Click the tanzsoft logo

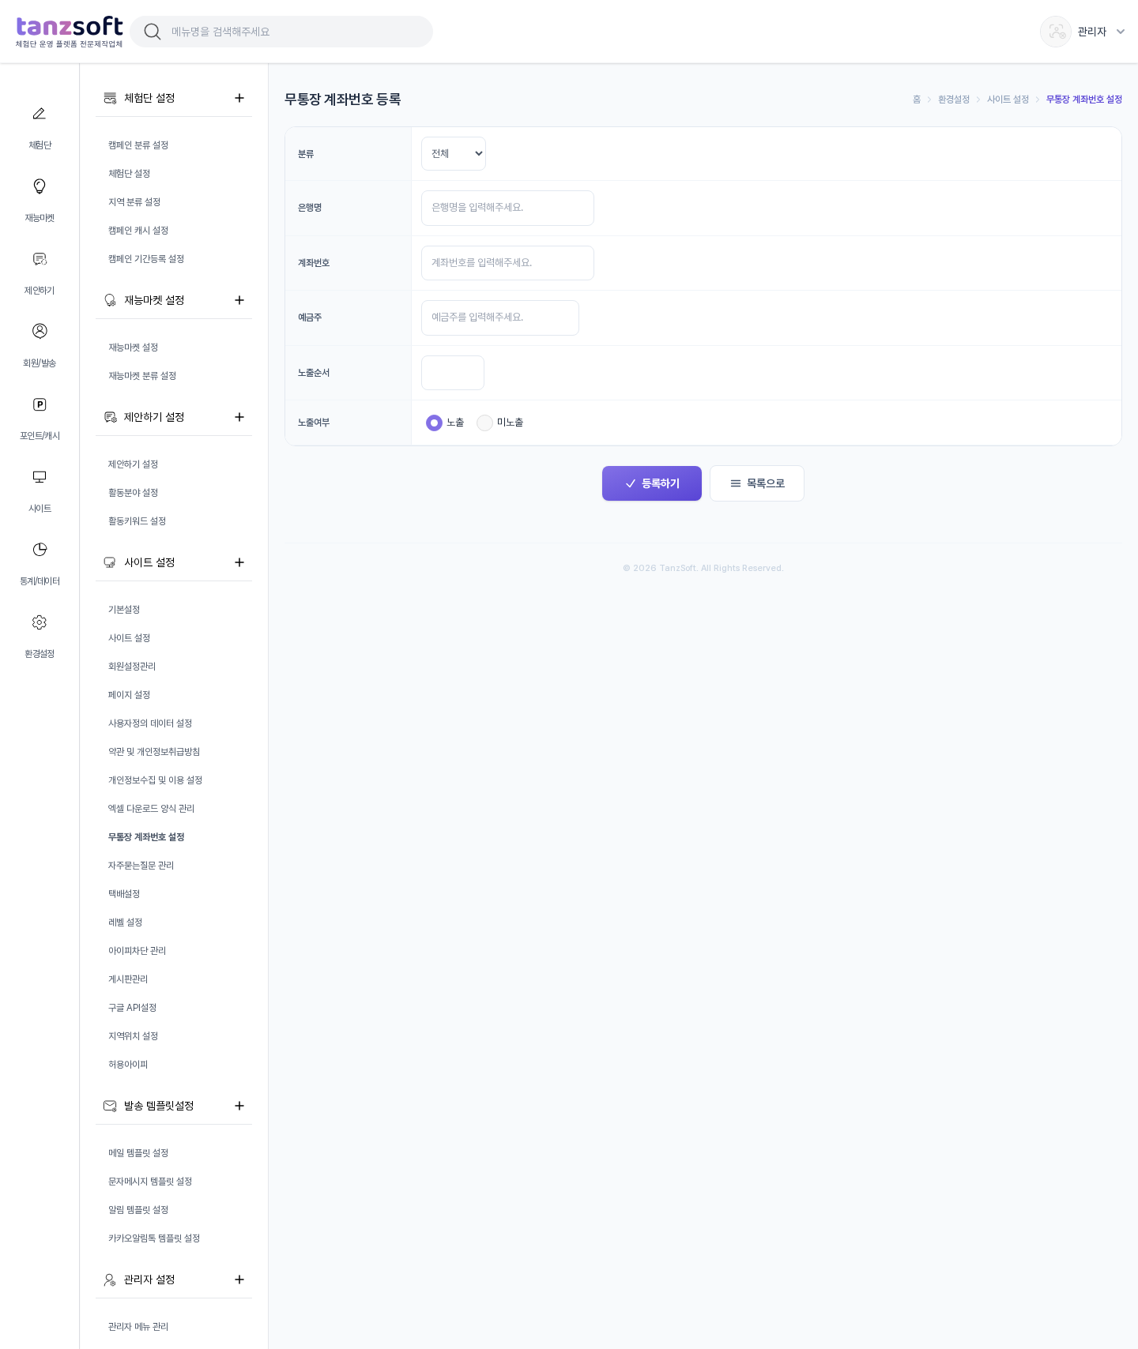pyautogui.click(x=70, y=32)
